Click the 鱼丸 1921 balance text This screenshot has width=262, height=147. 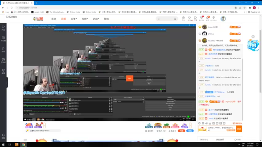click(161, 131)
